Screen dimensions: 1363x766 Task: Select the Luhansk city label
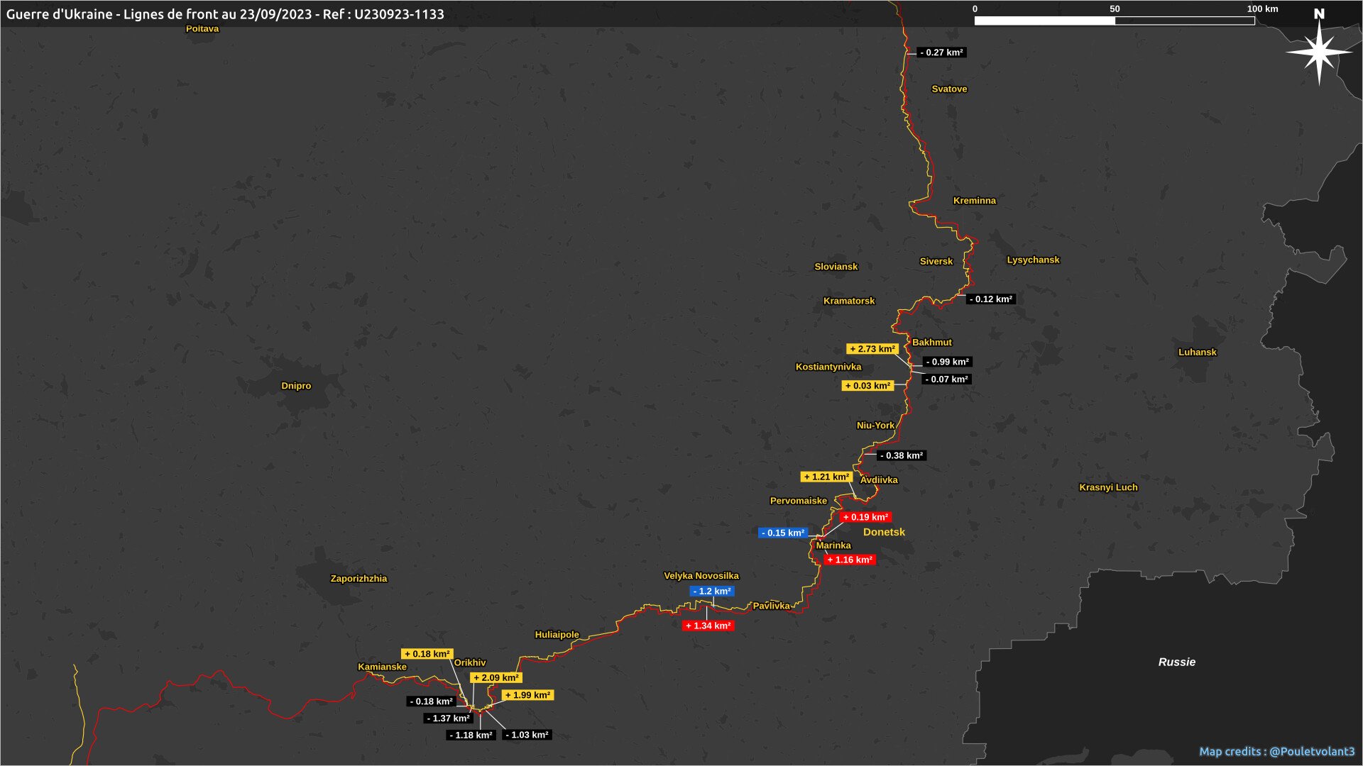[1197, 353]
